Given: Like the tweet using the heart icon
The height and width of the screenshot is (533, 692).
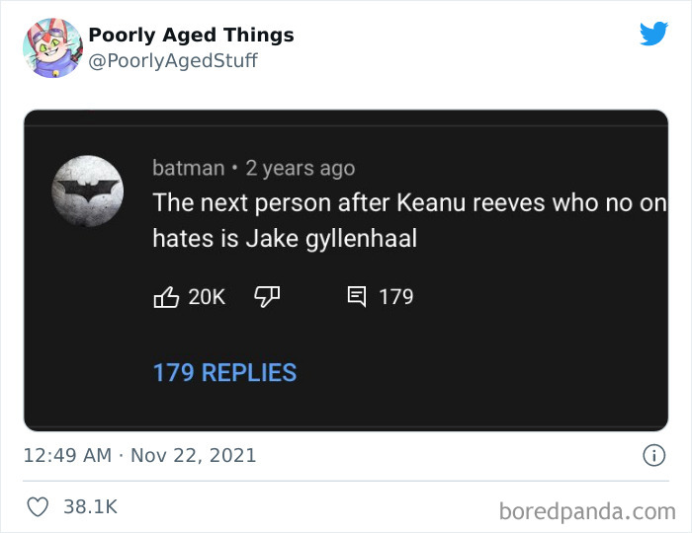Looking at the screenshot, I should [38, 507].
